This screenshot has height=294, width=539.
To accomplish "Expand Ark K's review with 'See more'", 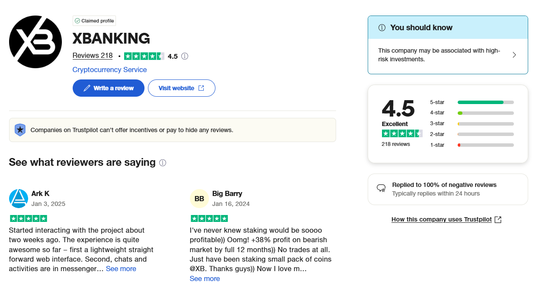I will [x=121, y=269].
